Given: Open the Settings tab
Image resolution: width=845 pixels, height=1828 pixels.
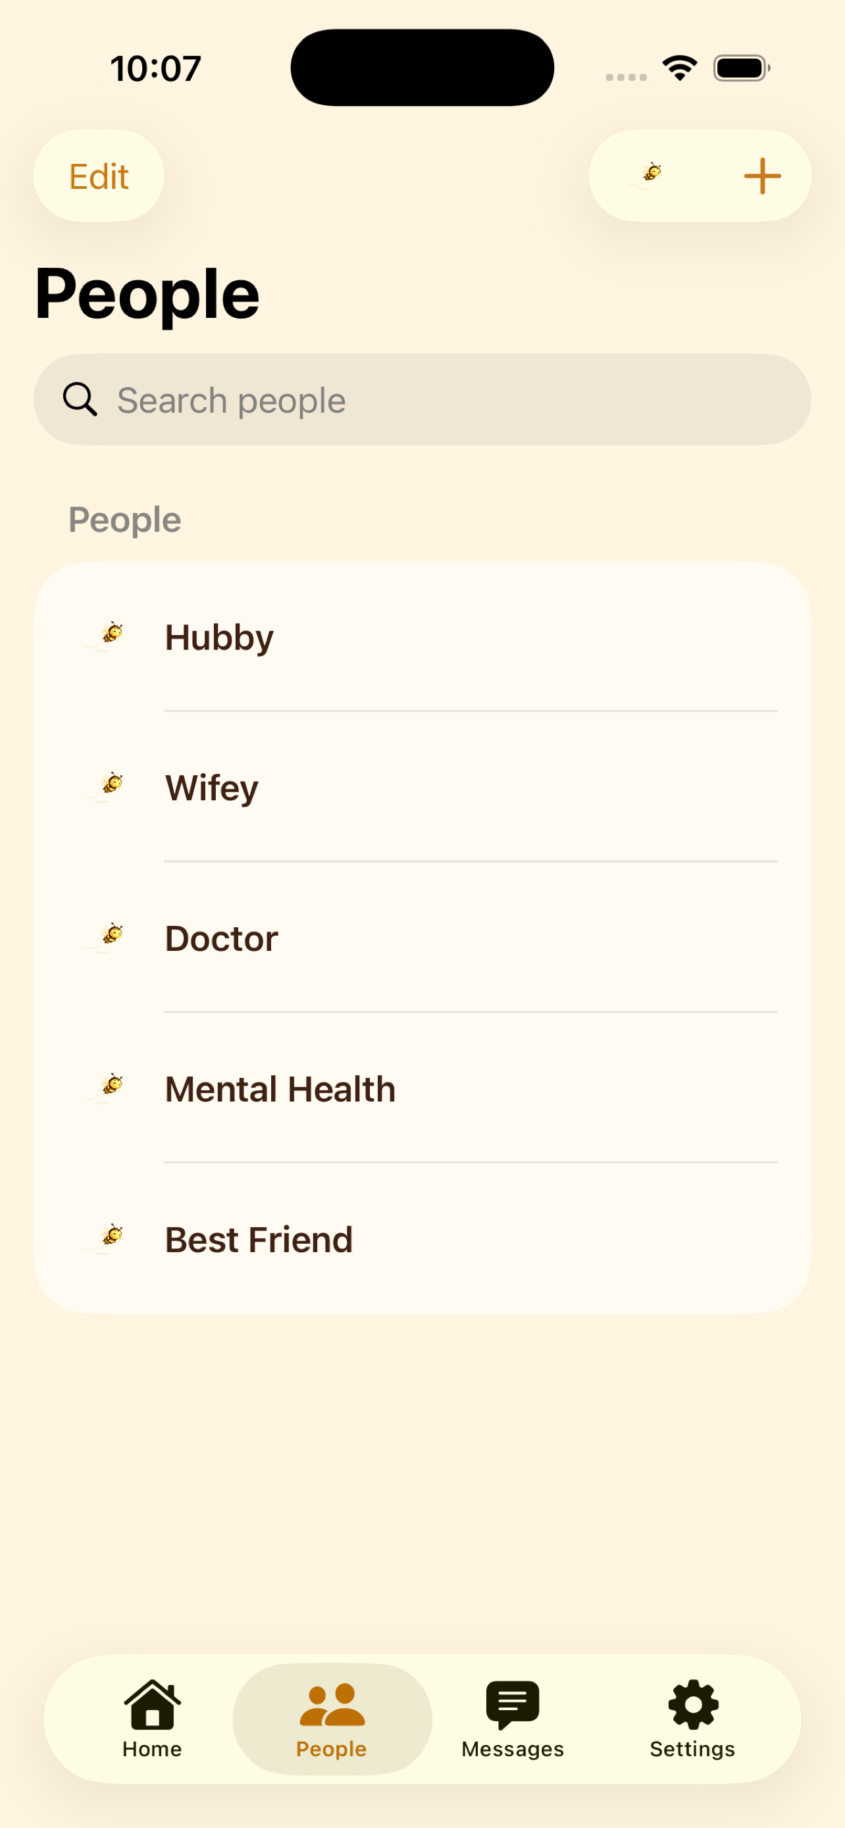Looking at the screenshot, I should (692, 1718).
